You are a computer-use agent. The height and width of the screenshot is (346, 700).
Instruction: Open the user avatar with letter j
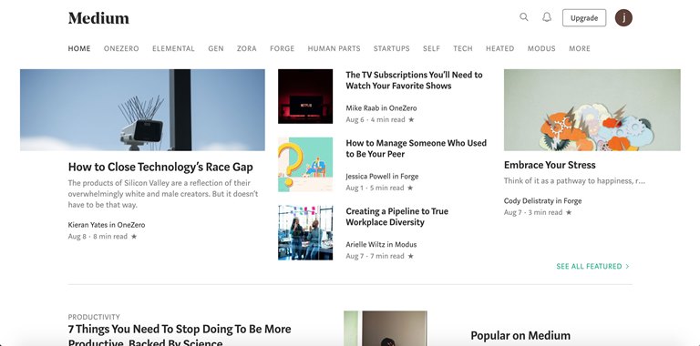(623, 18)
